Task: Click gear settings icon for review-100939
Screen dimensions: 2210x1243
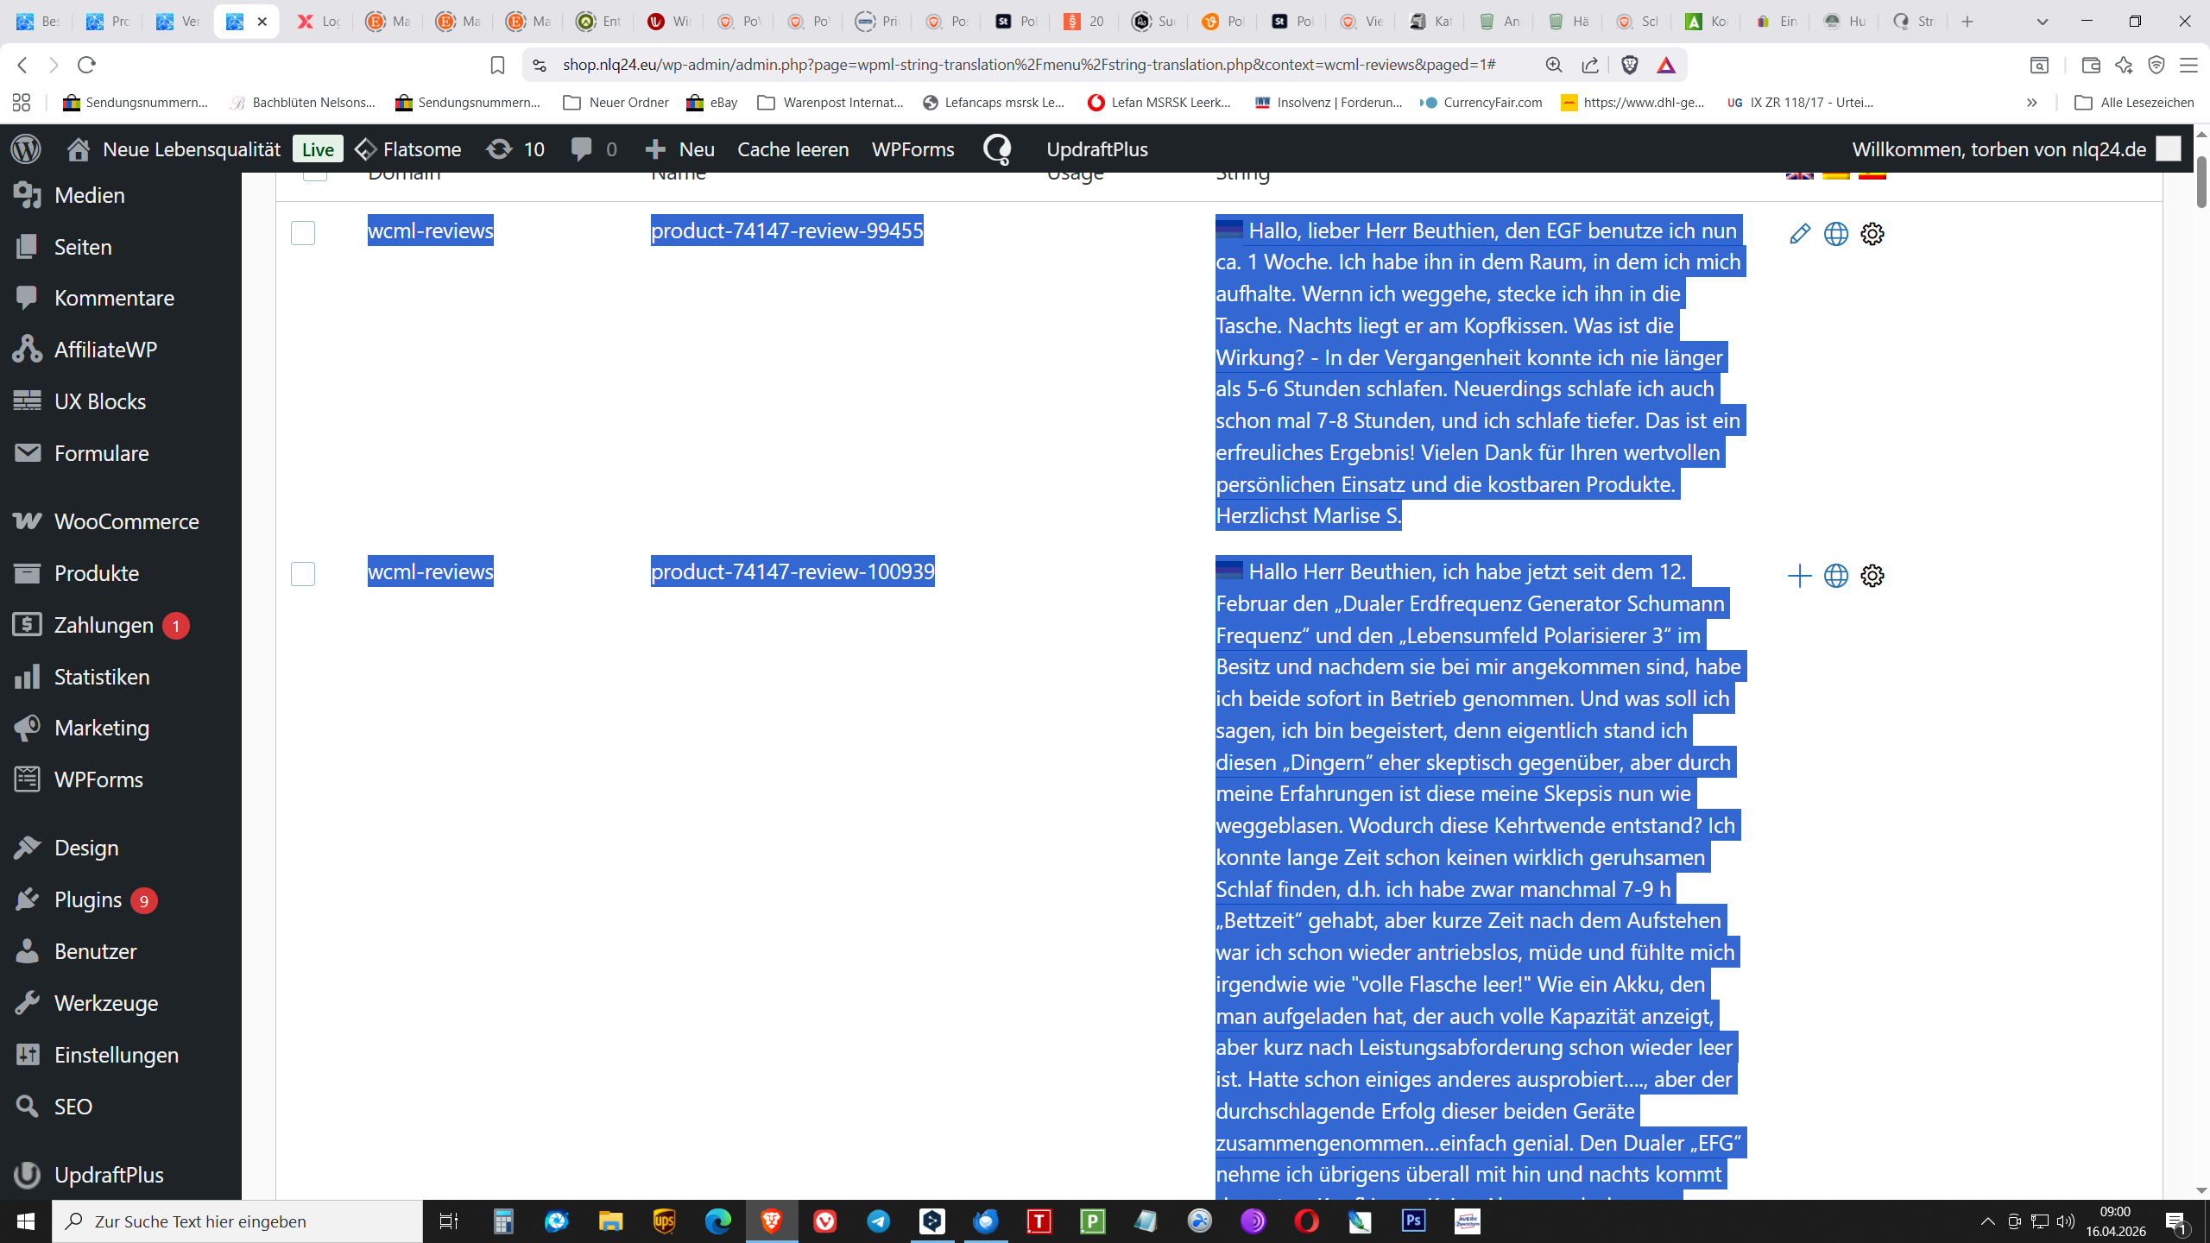Action: tap(1872, 576)
